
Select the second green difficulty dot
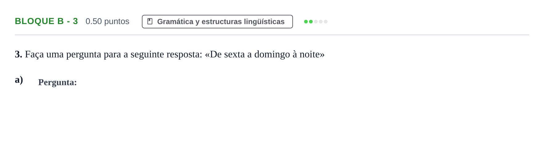click(311, 22)
